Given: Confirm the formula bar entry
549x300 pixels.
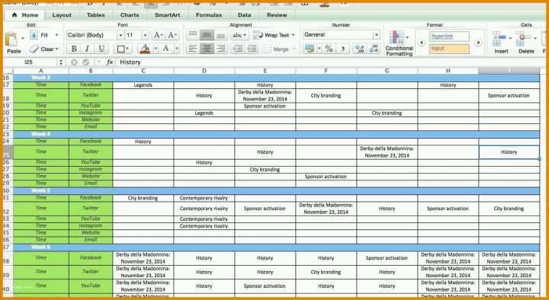Looking at the screenshot, I should 85,62.
